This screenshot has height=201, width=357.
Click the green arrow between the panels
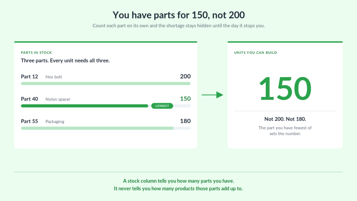212,95
